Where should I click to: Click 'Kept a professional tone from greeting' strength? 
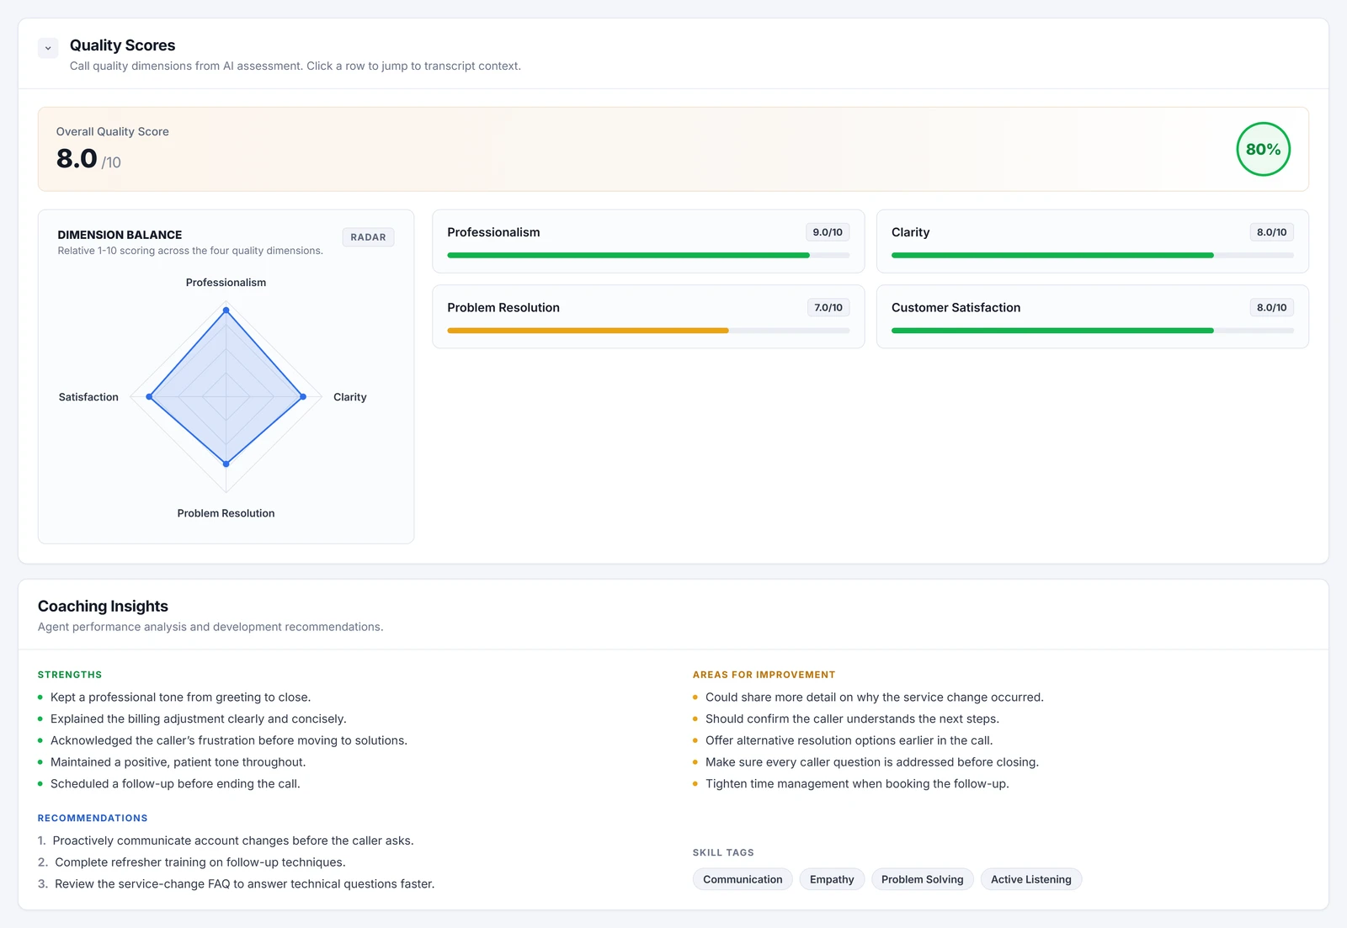180,697
